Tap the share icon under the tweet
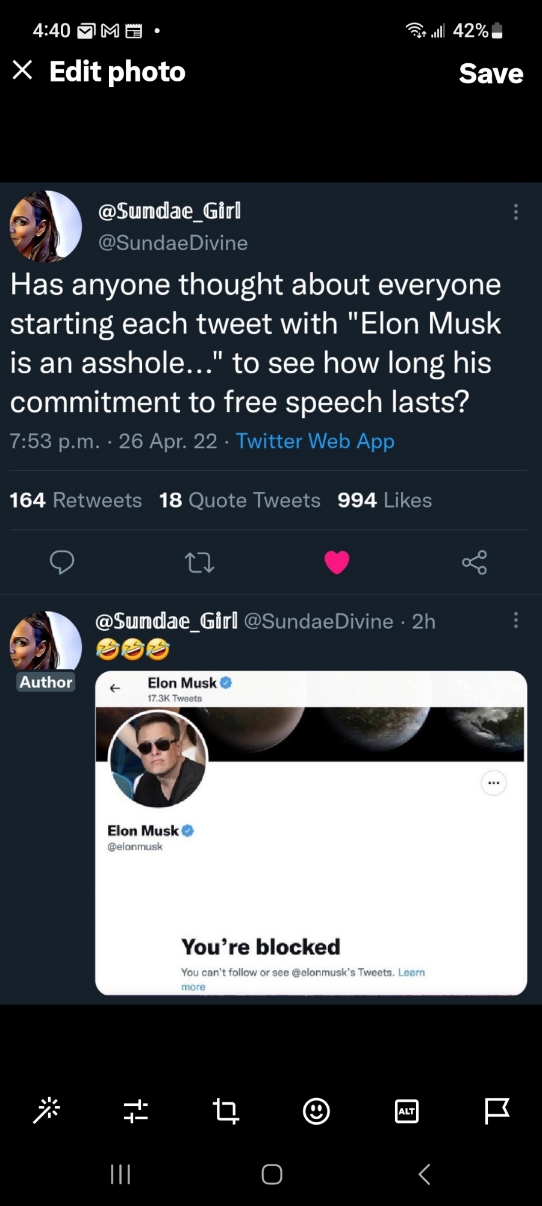The width and height of the screenshot is (542, 1206). 475,562
